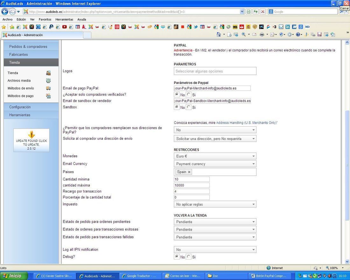Expand Pedidos & compradores sidebar section

click(x=31, y=46)
